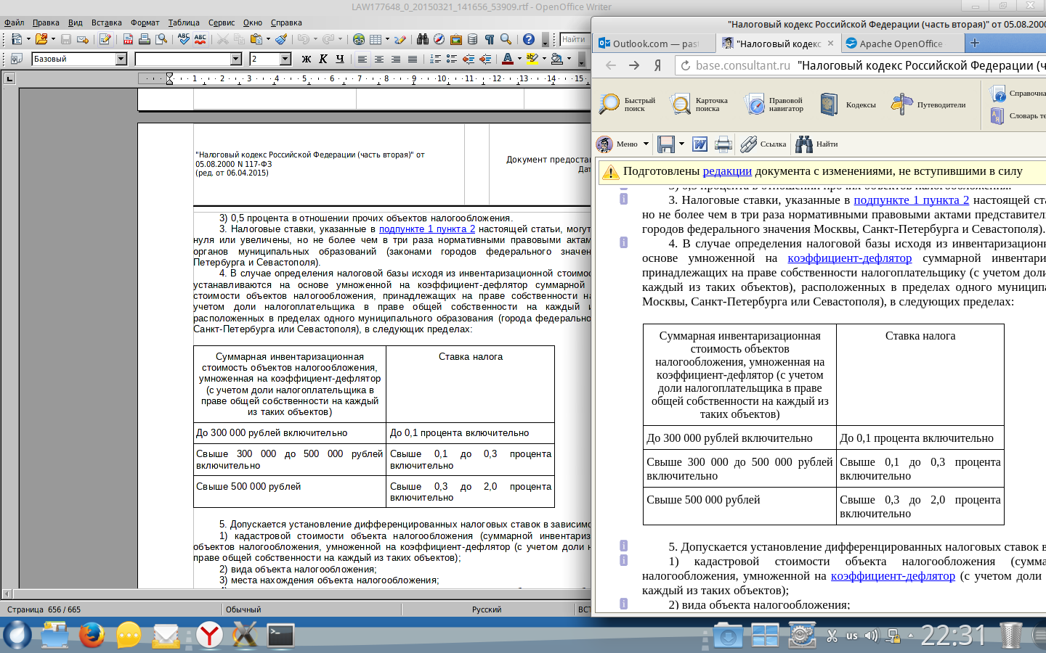Open font color dropdown in Writer
This screenshot has height=653, width=1046.
tap(519, 59)
